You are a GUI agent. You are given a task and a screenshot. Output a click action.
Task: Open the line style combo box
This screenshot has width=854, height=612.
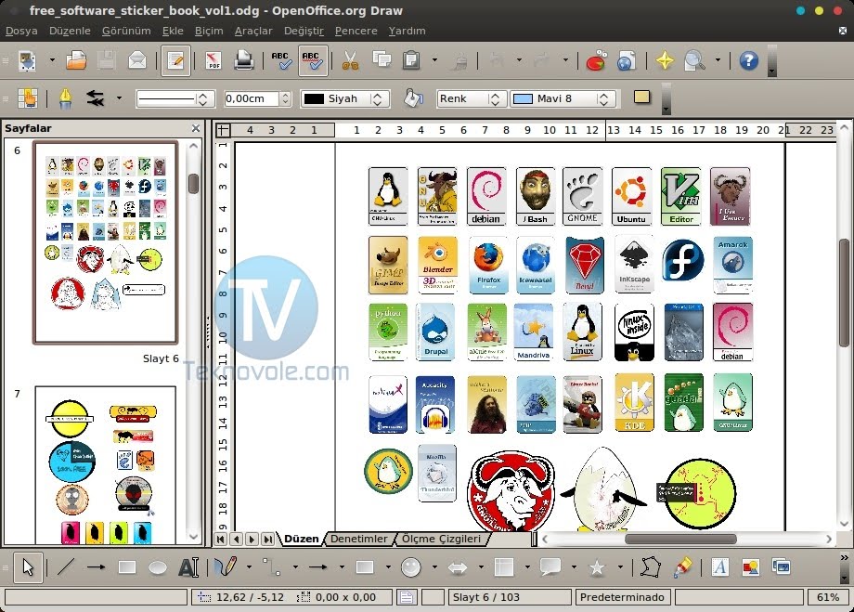[175, 98]
